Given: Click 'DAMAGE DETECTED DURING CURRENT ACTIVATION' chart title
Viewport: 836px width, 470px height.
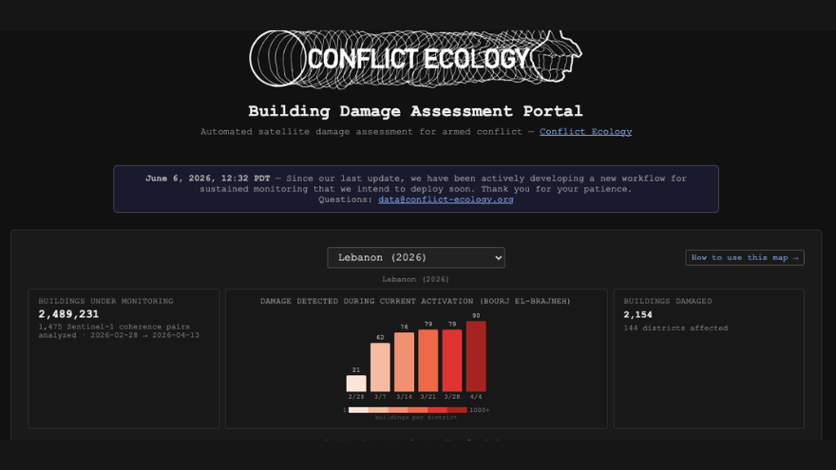Looking at the screenshot, I should coord(415,301).
